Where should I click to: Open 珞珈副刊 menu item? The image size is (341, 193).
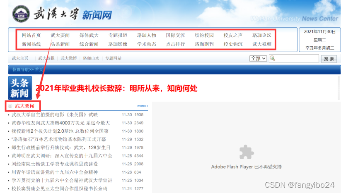coord(204,44)
